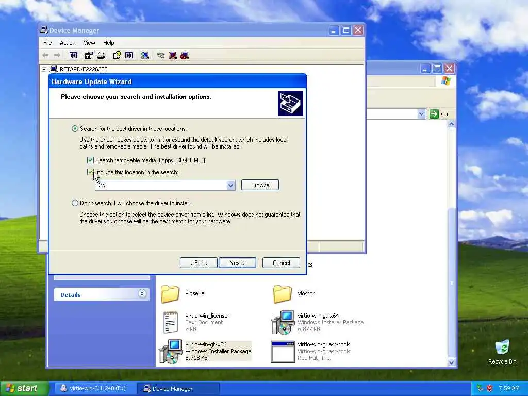Screen dimensions: 528x396
Task: Toggle 'Include this location in the search' checkbox
Action: click(x=90, y=172)
